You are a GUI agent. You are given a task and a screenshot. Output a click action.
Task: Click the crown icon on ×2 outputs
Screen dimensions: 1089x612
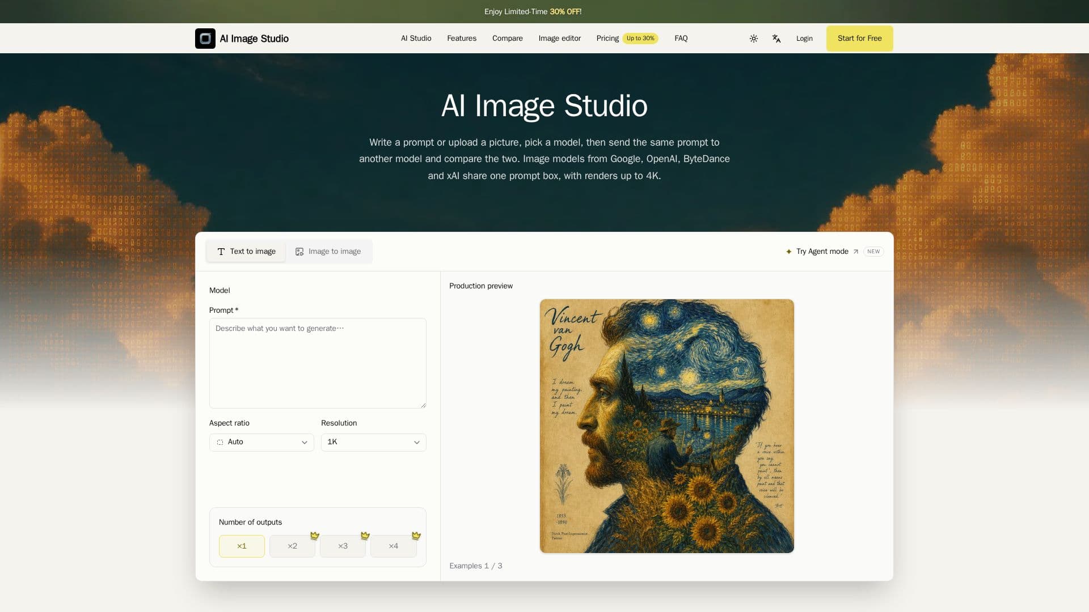315,535
